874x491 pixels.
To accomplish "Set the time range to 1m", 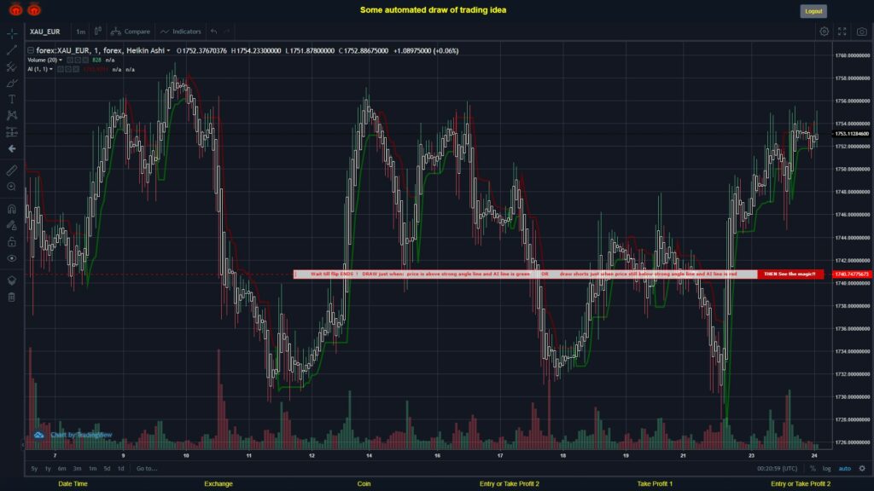I will pos(92,468).
